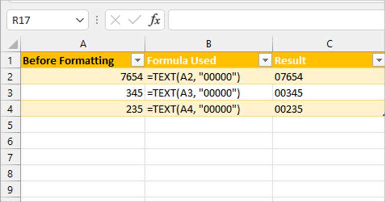Select row 2 header
Viewport: 385px width, 202px height.
[x=10, y=77]
